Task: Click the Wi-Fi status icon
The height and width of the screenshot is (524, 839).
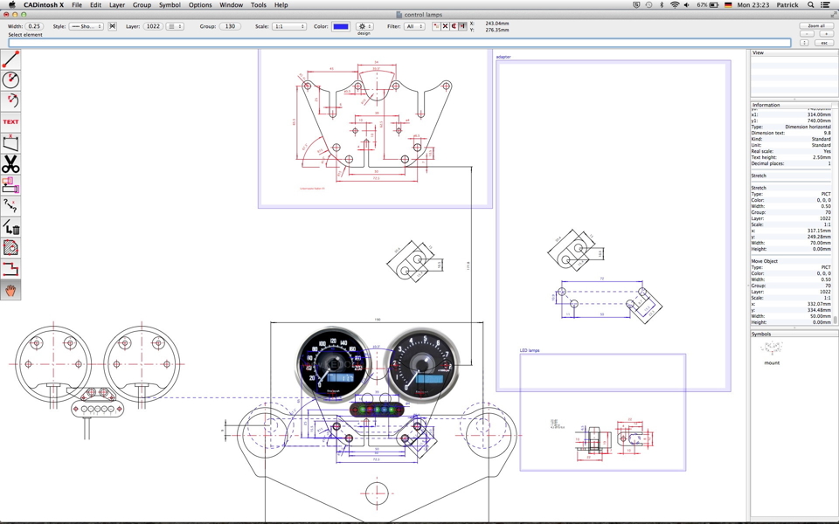Action: point(675,5)
